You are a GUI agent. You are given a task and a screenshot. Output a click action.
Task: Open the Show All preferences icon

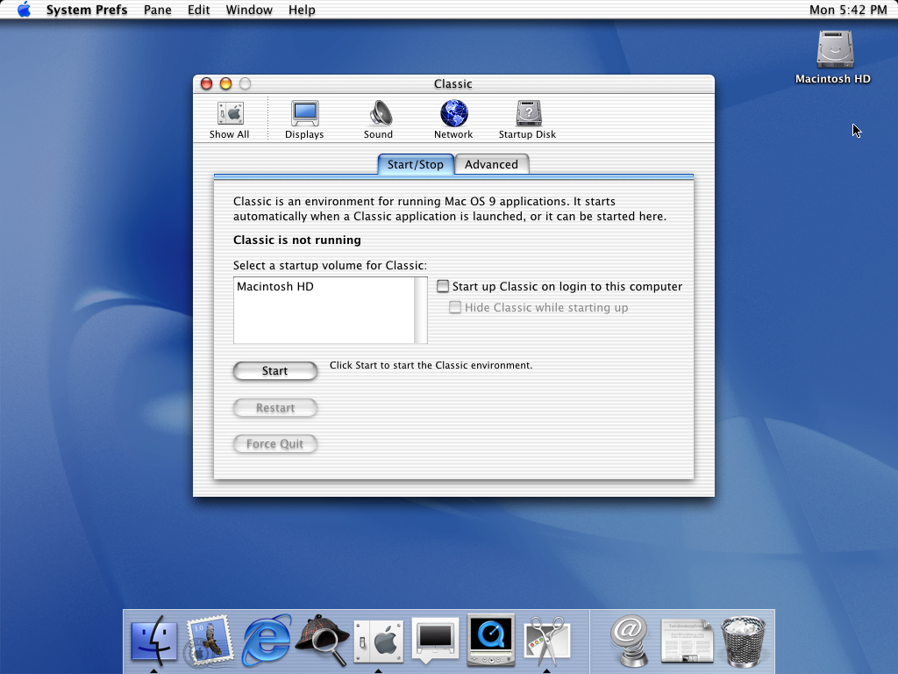(230, 119)
